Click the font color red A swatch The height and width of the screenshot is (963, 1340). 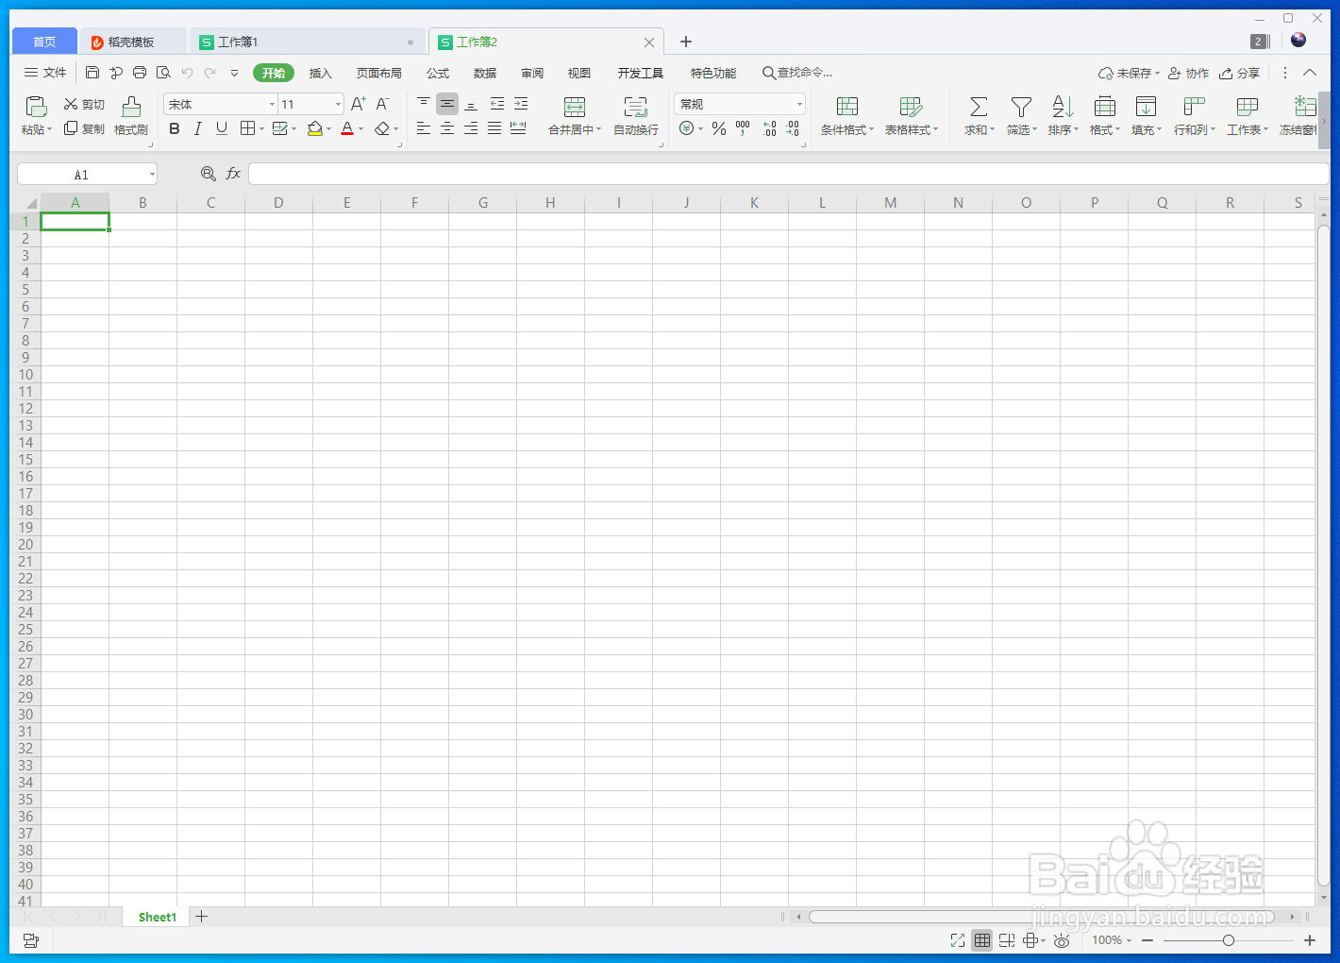point(347,128)
